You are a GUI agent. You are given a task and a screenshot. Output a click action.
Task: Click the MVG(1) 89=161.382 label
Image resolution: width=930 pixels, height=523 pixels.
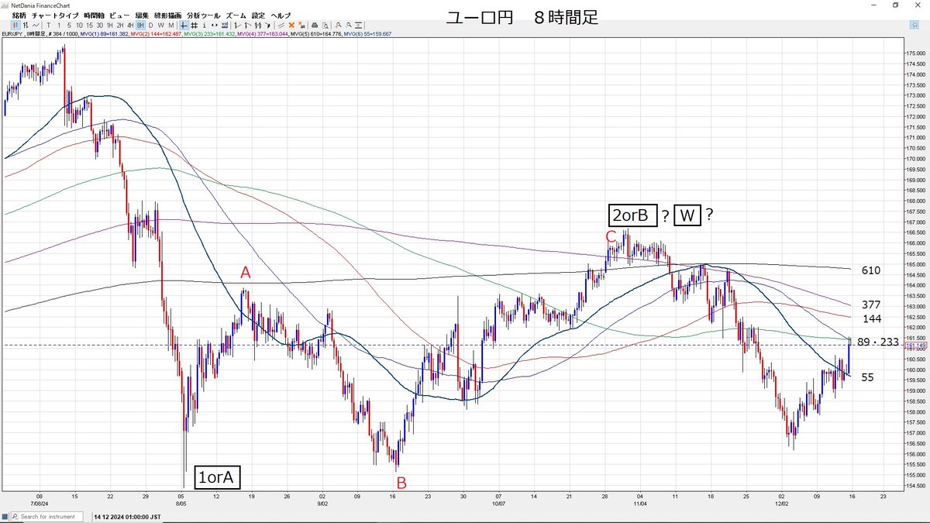105,34
